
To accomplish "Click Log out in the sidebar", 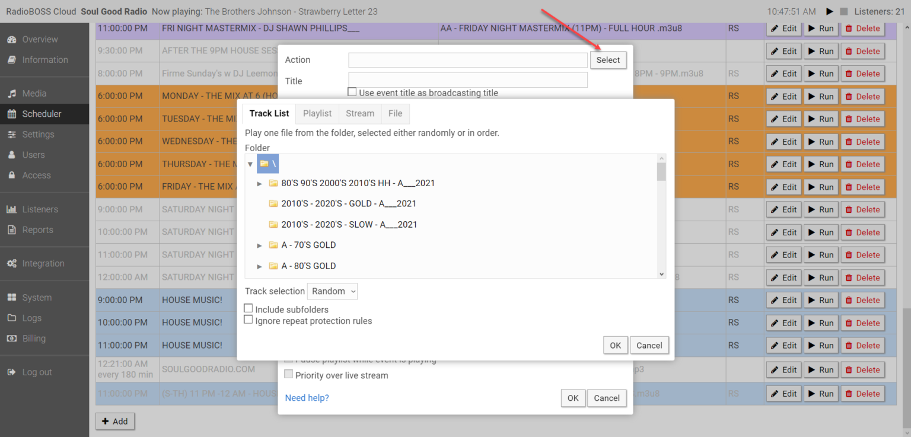I will (x=37, y=372).
